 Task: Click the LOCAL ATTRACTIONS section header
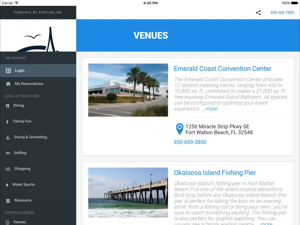[x=22, y=96]
